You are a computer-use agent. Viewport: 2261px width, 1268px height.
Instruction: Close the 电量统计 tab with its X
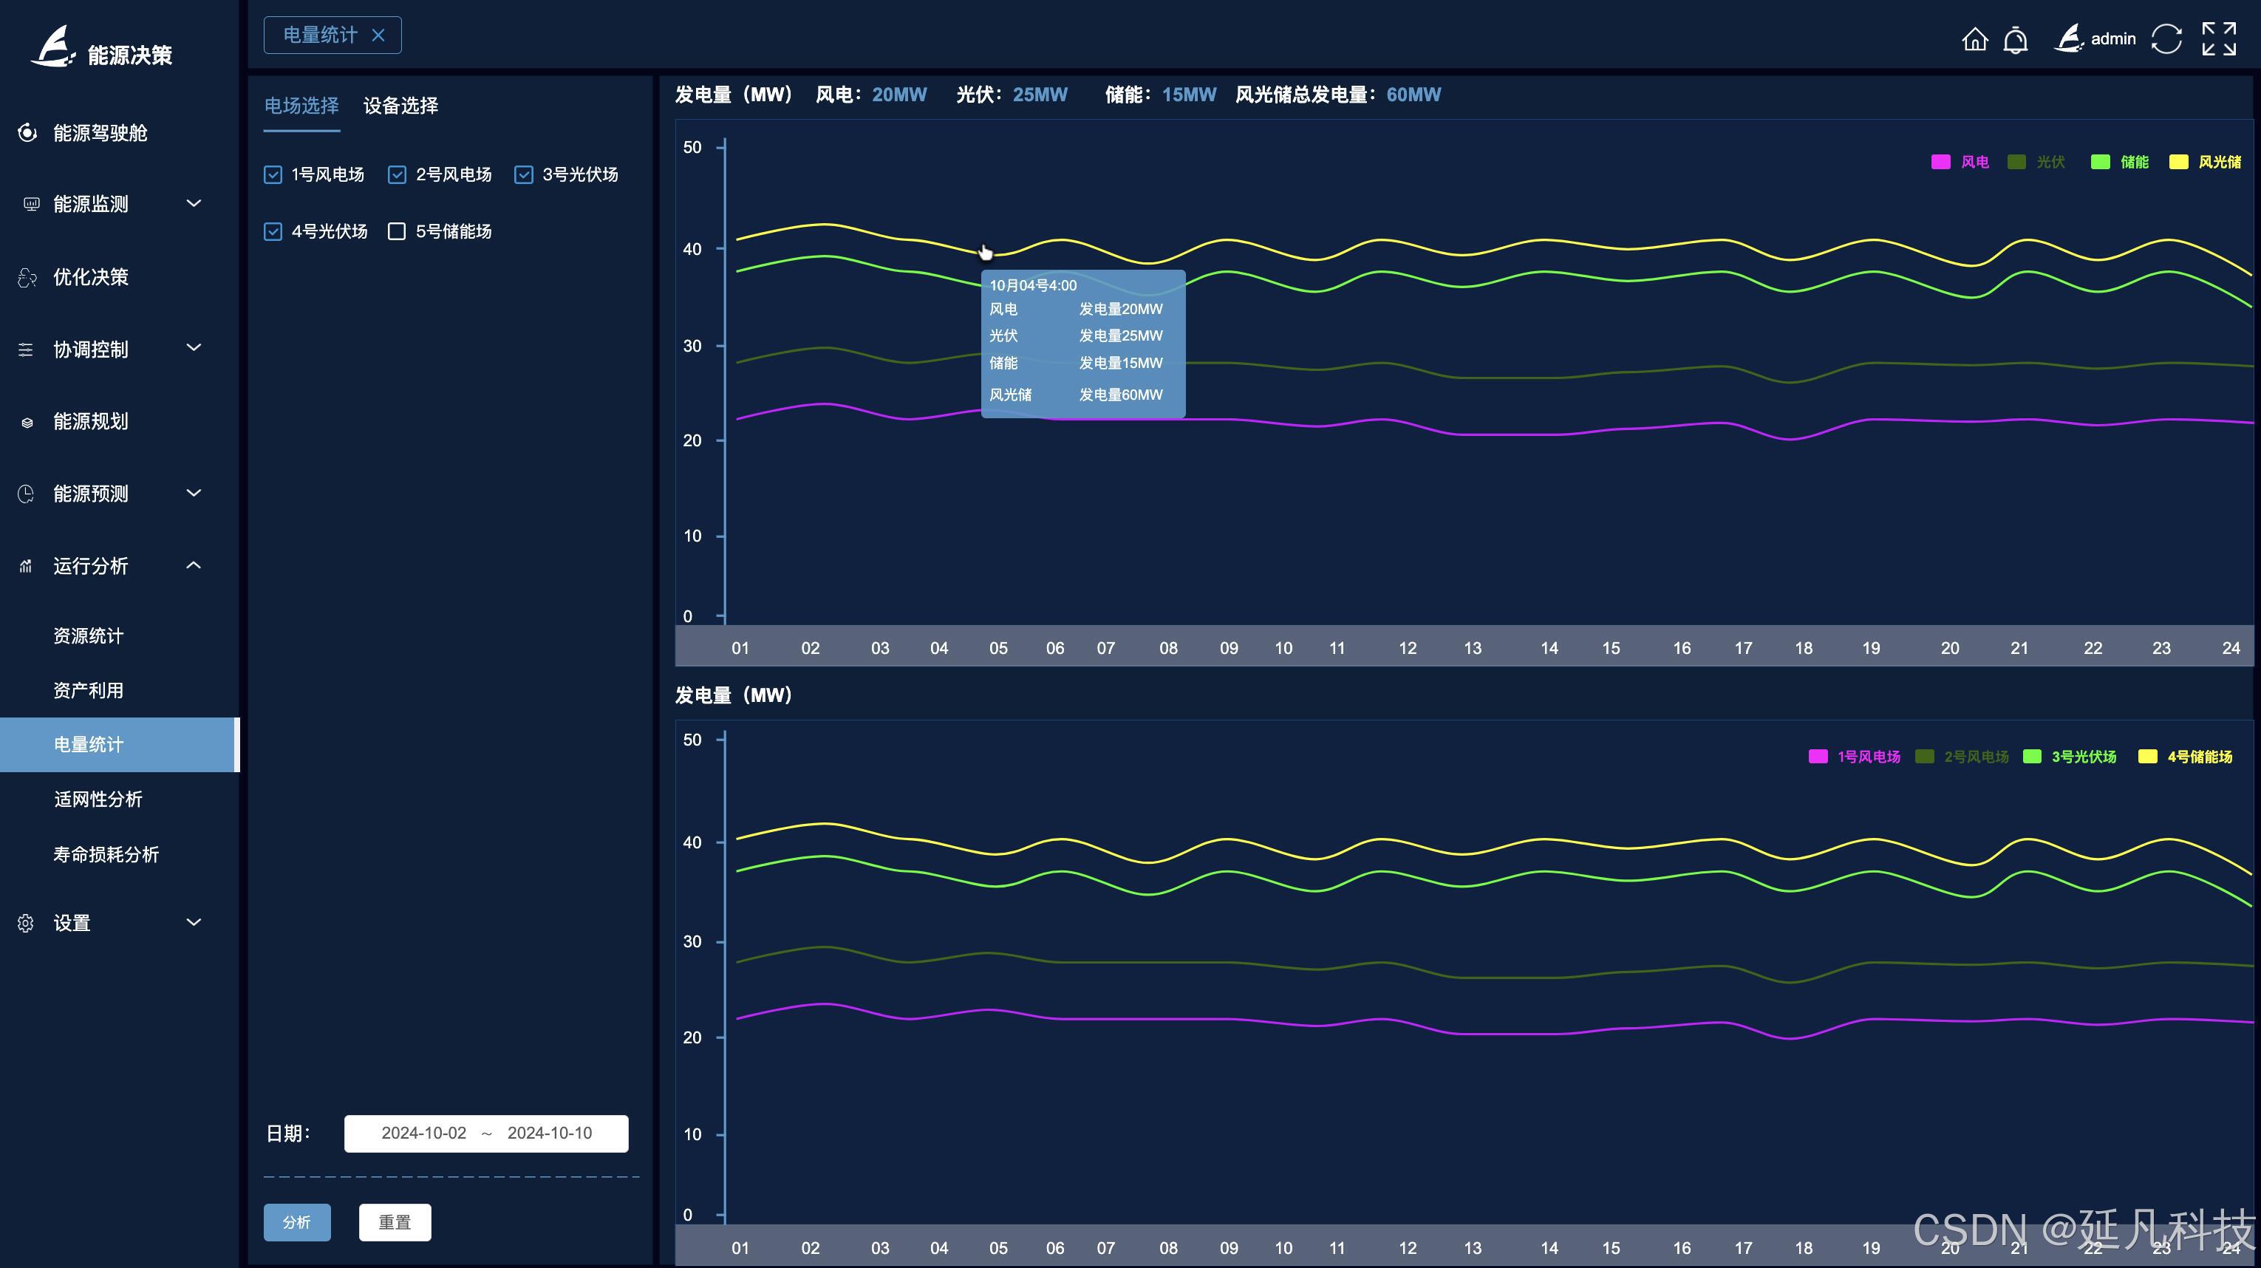tap(378, 35)
